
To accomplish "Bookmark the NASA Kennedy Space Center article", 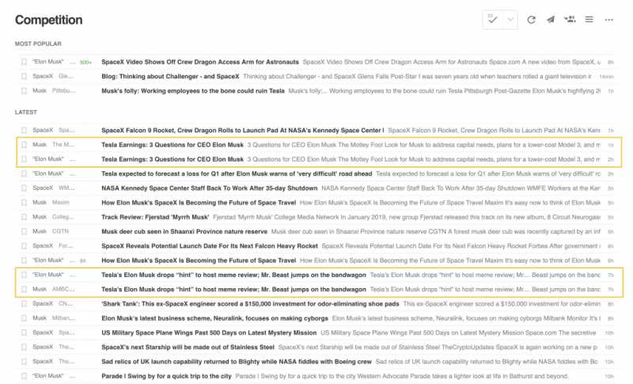I will click(x=24, y=188).
